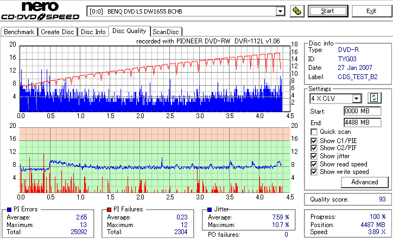Click the PI Failures maximum 12
The image size is (393, 239).
(x=184, y=225)
